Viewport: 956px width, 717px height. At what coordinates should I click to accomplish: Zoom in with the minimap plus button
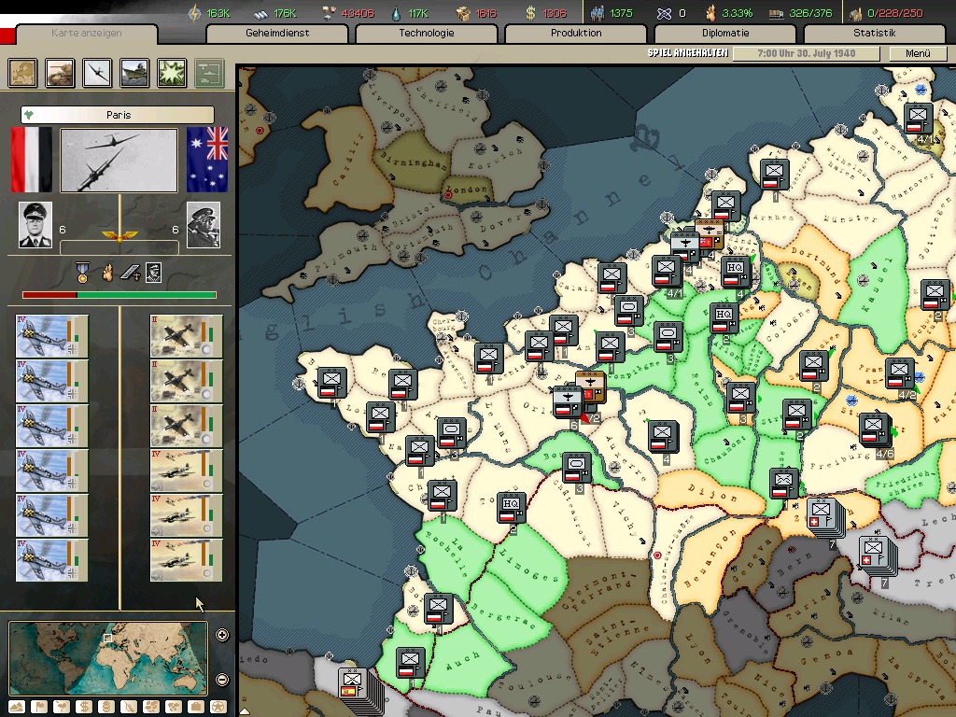222,636
